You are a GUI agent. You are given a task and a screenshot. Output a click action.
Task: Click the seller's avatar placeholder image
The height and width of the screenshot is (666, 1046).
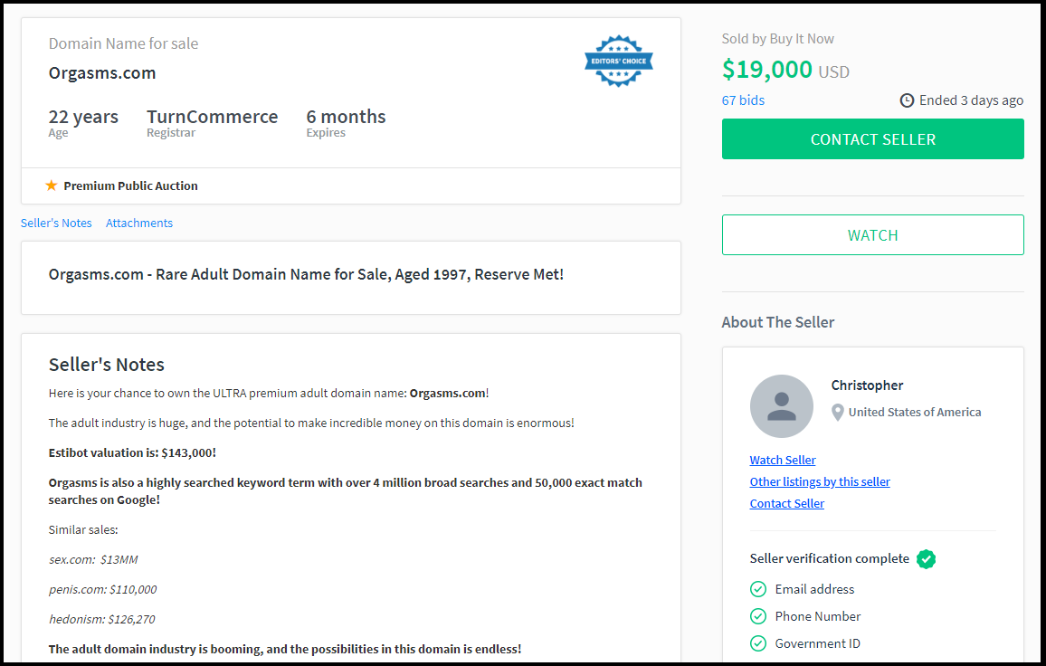coord(781,406)
